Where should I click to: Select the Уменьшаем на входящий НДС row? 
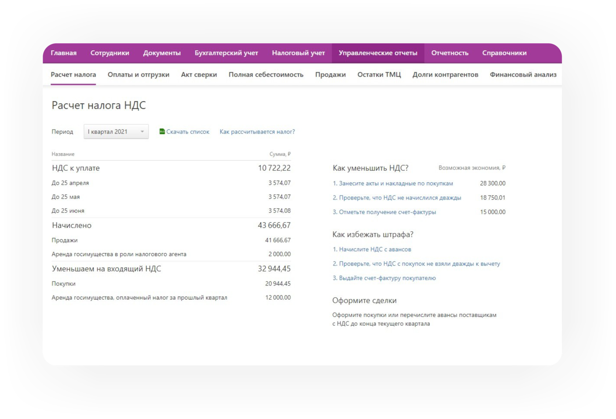171,269
